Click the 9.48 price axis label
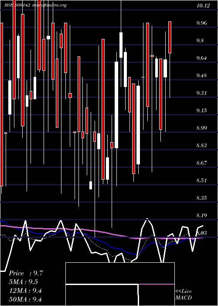Image resolution: width=218 pixels, height=306 pixels. click(202, 75)
